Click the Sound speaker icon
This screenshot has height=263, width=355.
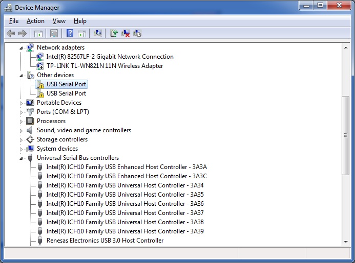pos(29,130)
